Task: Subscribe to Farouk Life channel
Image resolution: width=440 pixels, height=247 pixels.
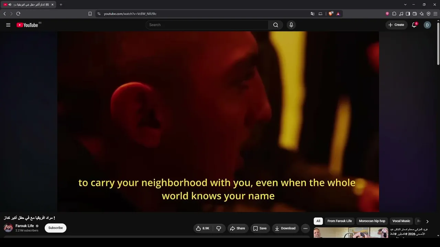Action: 55,228
